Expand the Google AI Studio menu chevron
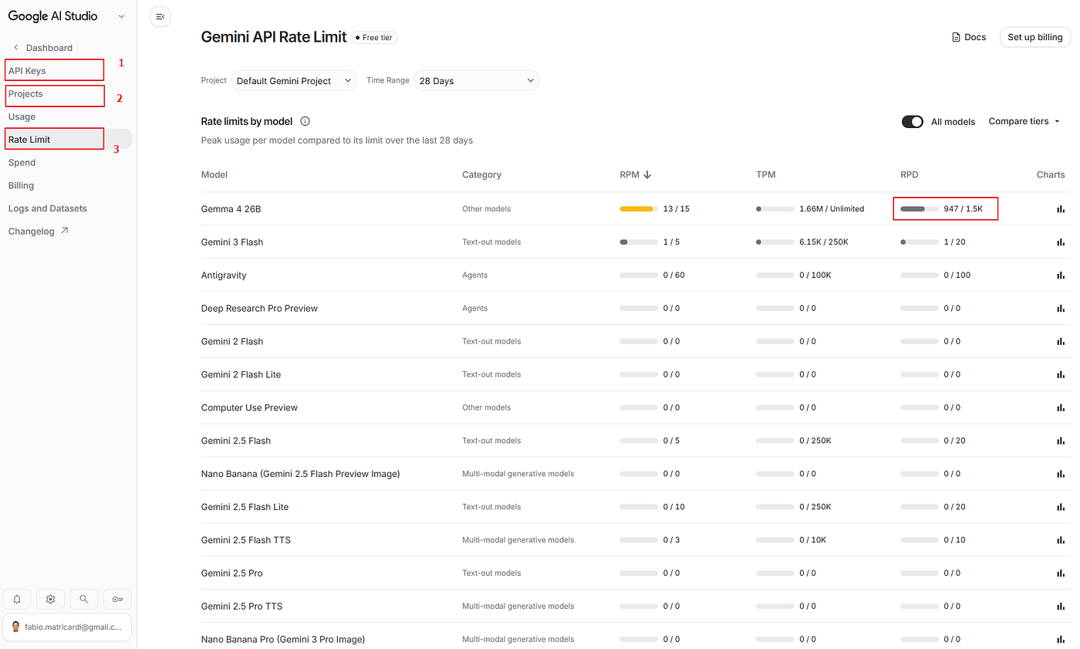This screenshot has width=1080, height=649. tap(121, 16)
